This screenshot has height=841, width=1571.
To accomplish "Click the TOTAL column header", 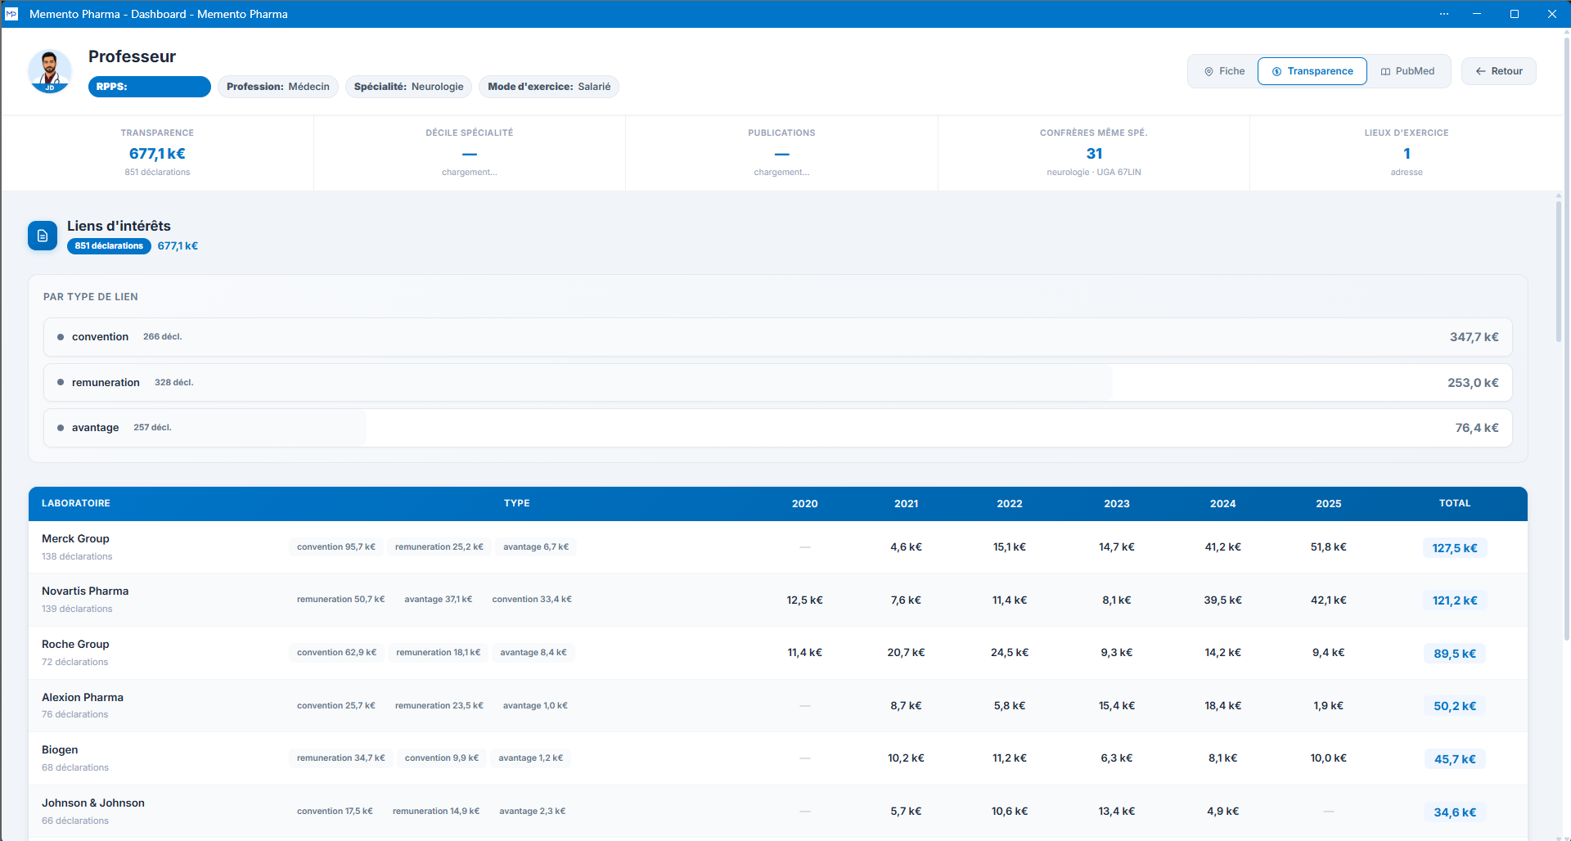I will coord(1455,503).
